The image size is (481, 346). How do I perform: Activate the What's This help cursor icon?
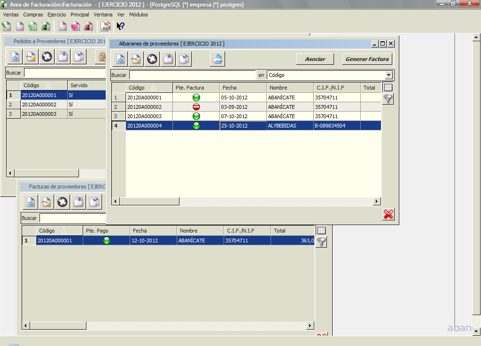[120, 26]
